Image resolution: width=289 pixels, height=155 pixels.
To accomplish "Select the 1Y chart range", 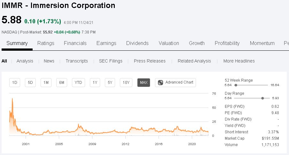I will pyautogui.click(x=95, y=83).
